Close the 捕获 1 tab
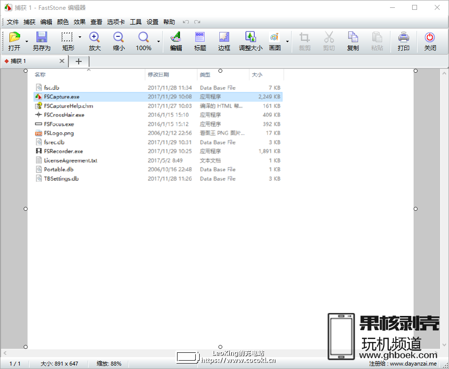 [62, 61]
